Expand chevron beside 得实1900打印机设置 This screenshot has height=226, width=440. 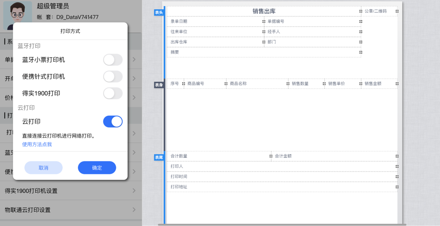[x=134, y=191]
